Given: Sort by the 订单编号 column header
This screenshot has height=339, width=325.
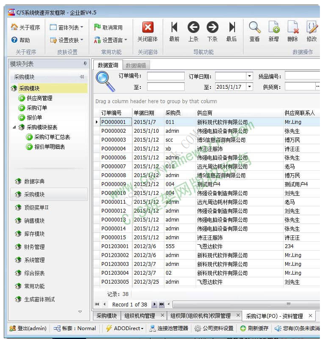Looking at the screenshot, I should pyautogui.click(x=116, y=112).
